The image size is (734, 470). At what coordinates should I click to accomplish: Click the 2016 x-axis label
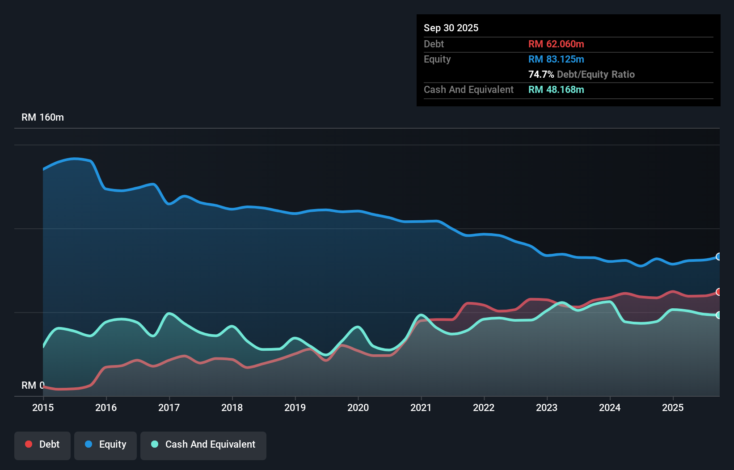click(x=106, y=407)
